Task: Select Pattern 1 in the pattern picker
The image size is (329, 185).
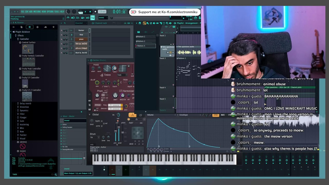Action: 145,37
